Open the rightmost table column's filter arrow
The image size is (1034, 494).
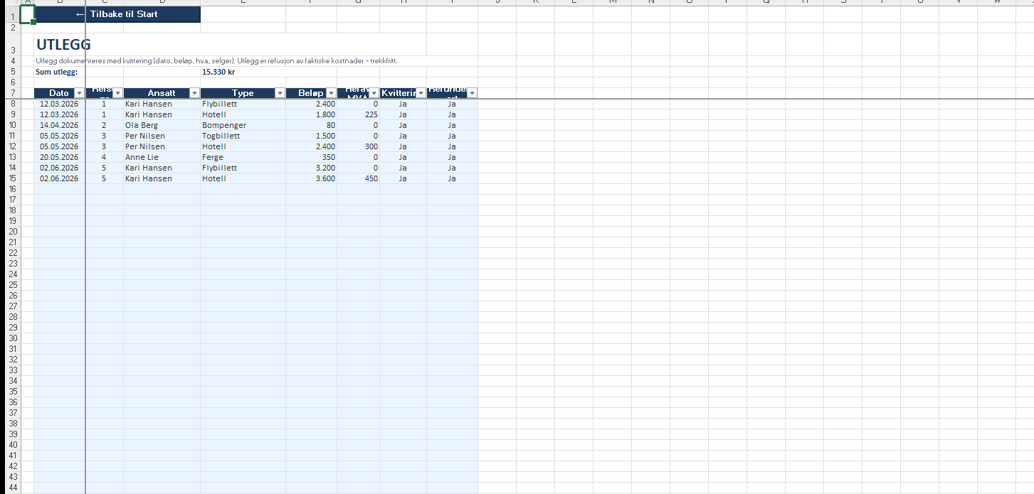click(x=472, y=93)
